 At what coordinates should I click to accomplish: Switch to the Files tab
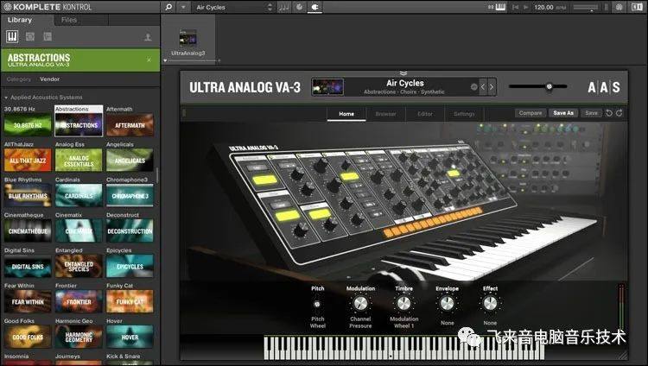(x=68, y=20)
